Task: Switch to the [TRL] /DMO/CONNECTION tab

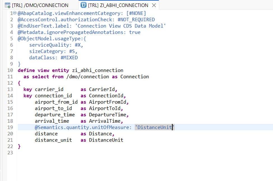Action: (x=39, y=5)
